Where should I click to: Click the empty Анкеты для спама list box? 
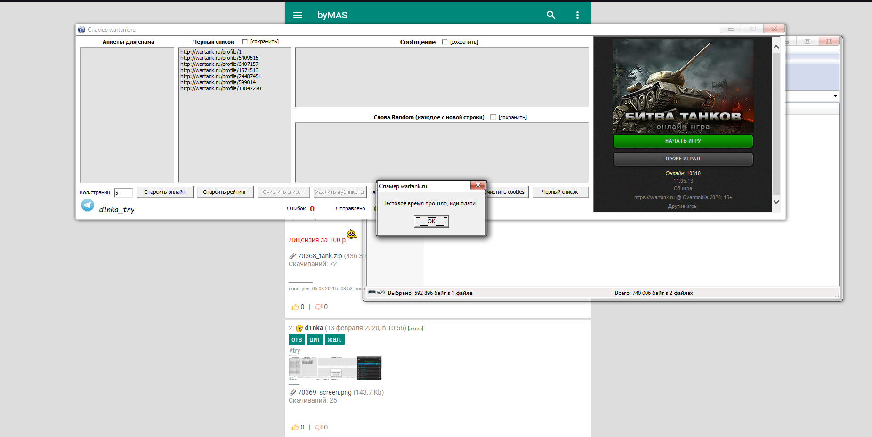click(x=127, y=115)
